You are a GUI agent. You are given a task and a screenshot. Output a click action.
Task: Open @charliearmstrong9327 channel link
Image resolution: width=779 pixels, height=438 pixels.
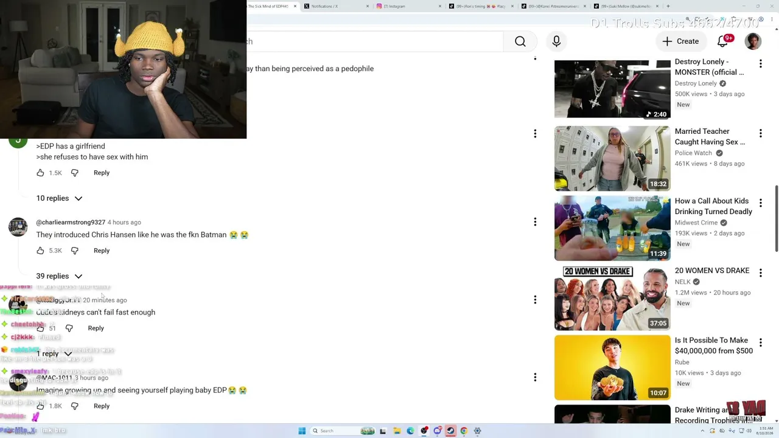point(71,223)
